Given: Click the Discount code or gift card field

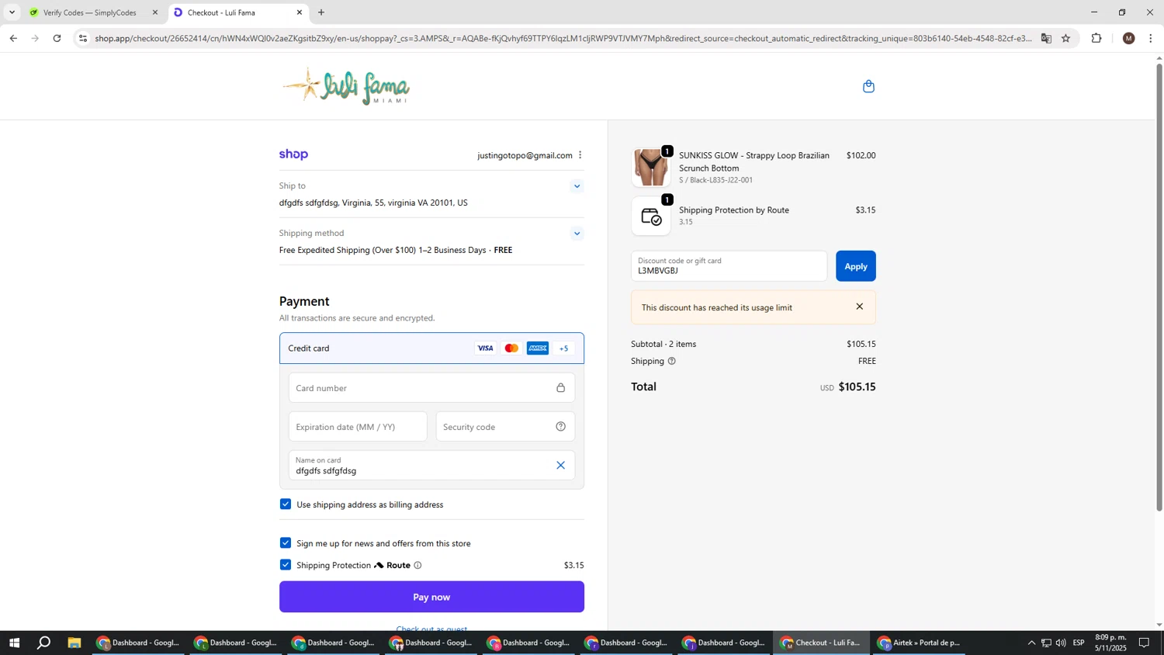Looking at the screenshot, I should 729,266.
